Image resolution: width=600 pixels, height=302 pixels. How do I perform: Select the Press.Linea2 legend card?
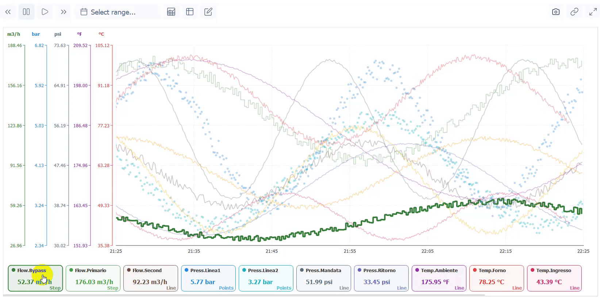tap(266, 278)
